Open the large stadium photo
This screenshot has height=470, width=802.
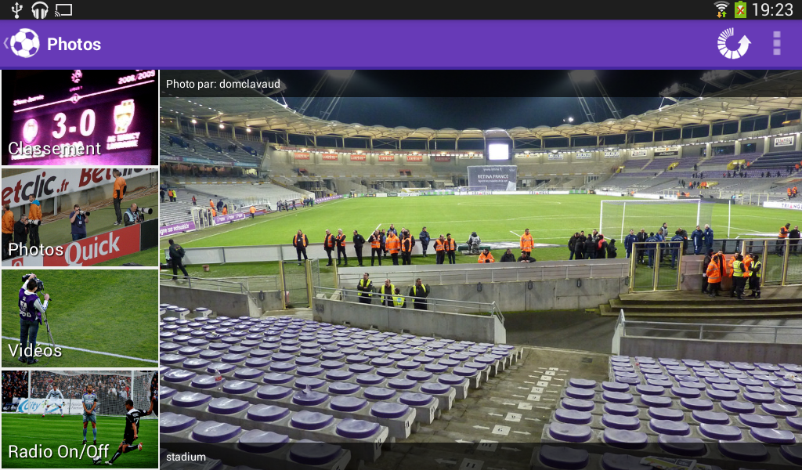(x=481, y=270)
